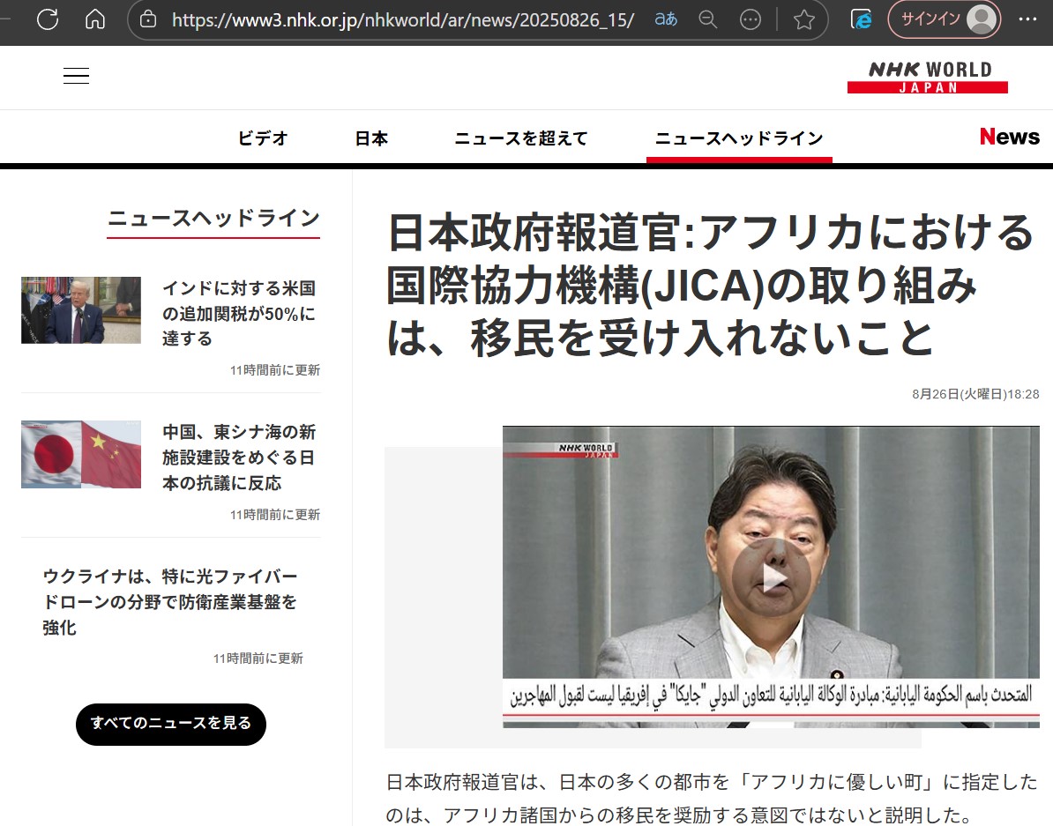The width and height of the screenshot is (1053, 826).
Task: Click the article headline about JICA
Action: 711,285
